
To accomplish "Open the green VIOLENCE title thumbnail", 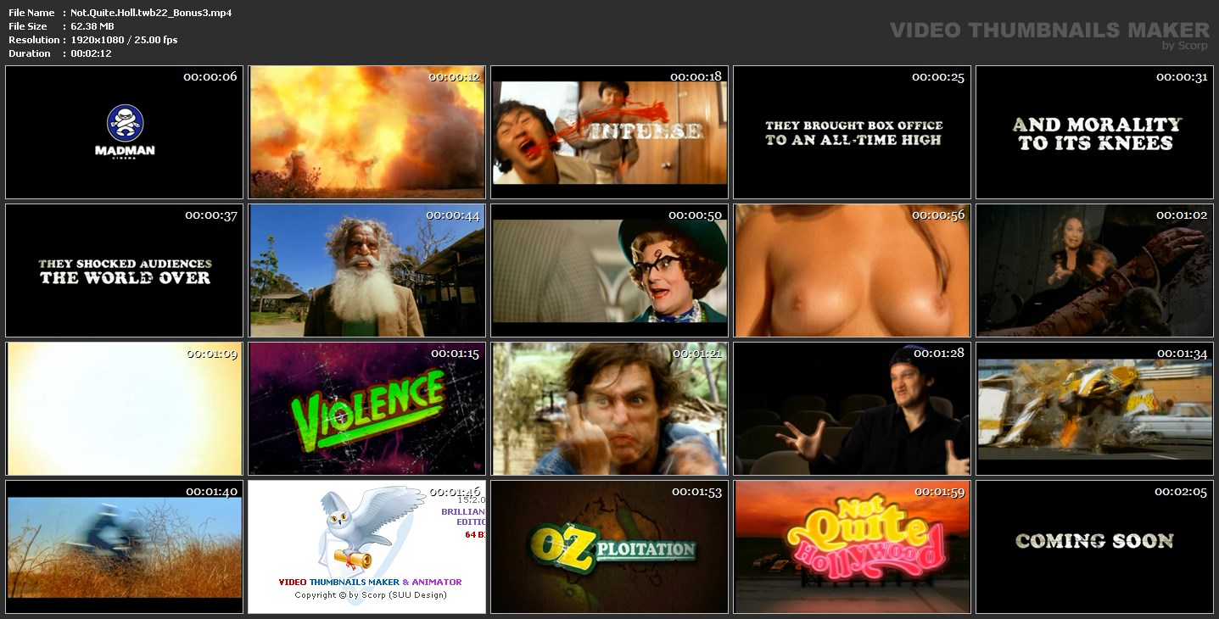I will [367, 409].
